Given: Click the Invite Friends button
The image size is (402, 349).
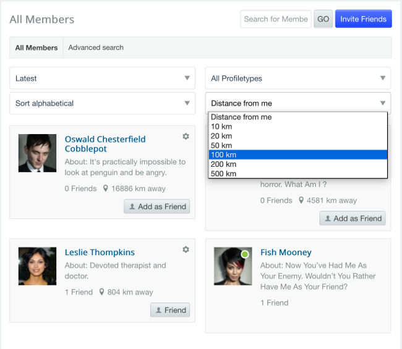Looking at the screenshot, I should pyautogui.click(x=363, y=19).
